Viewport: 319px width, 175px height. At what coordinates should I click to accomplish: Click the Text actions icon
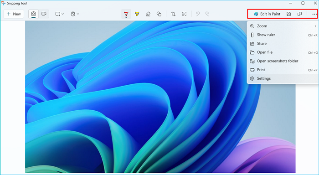coord(184,14)
